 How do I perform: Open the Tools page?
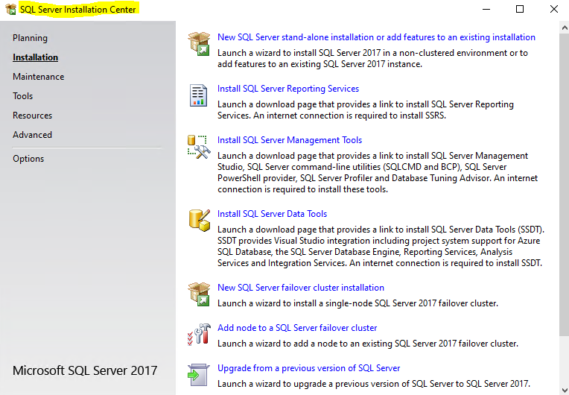[23, 96]
